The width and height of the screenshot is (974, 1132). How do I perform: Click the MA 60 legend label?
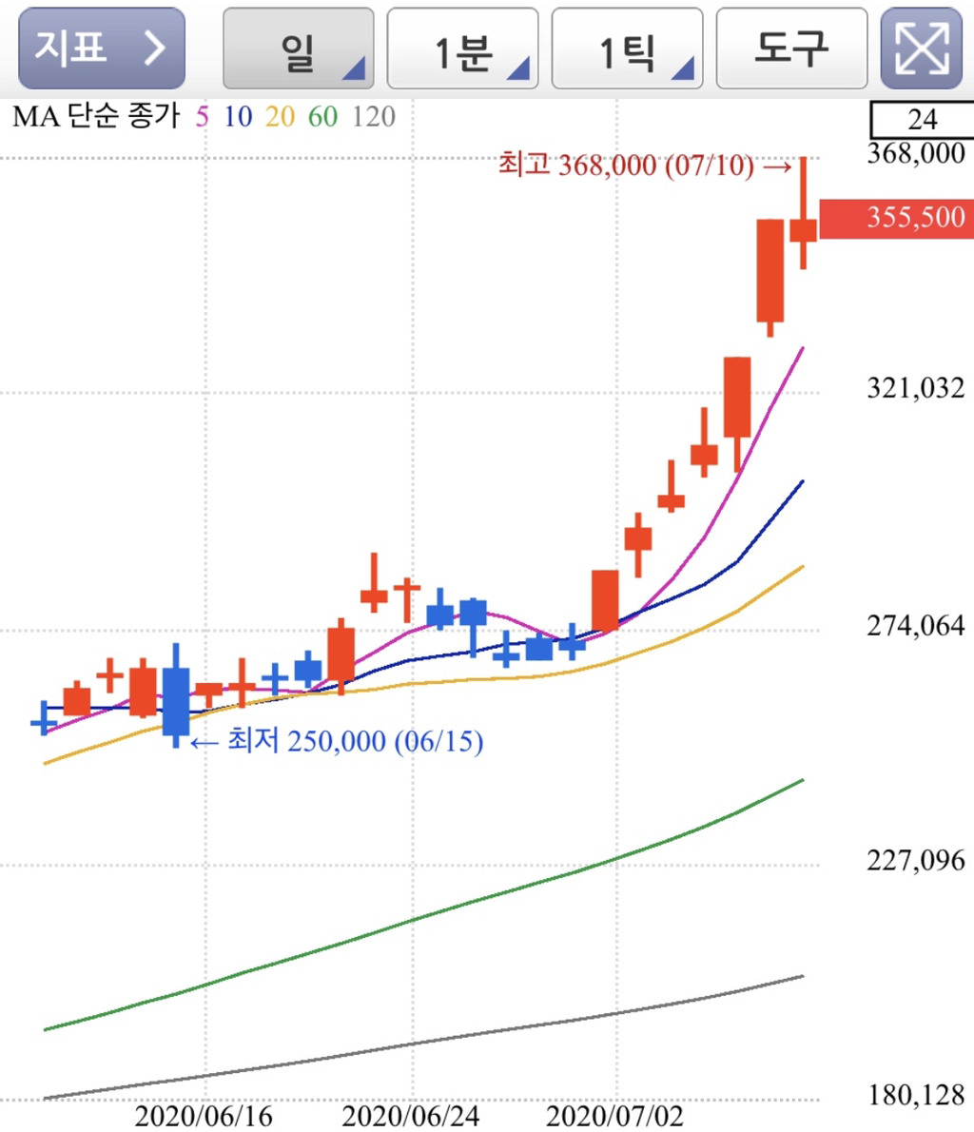322,116
